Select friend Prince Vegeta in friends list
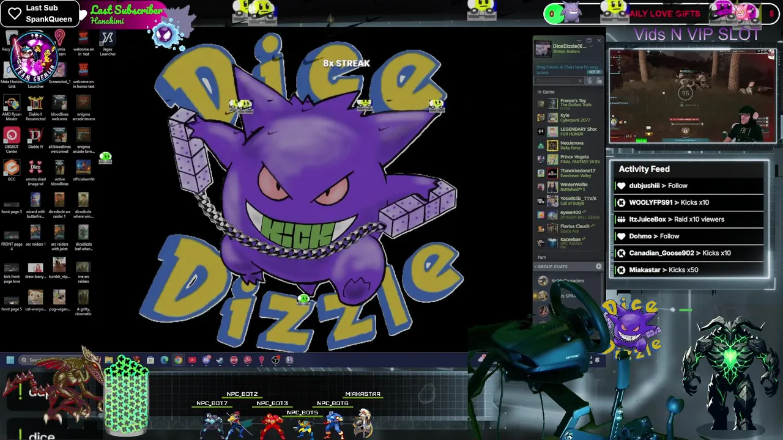This screenshot has width=783, height=440. coord(569,159)
